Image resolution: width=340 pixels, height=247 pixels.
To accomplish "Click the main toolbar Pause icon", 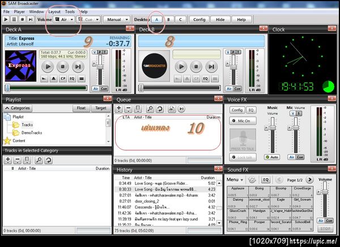I will (x=14, y=19).
